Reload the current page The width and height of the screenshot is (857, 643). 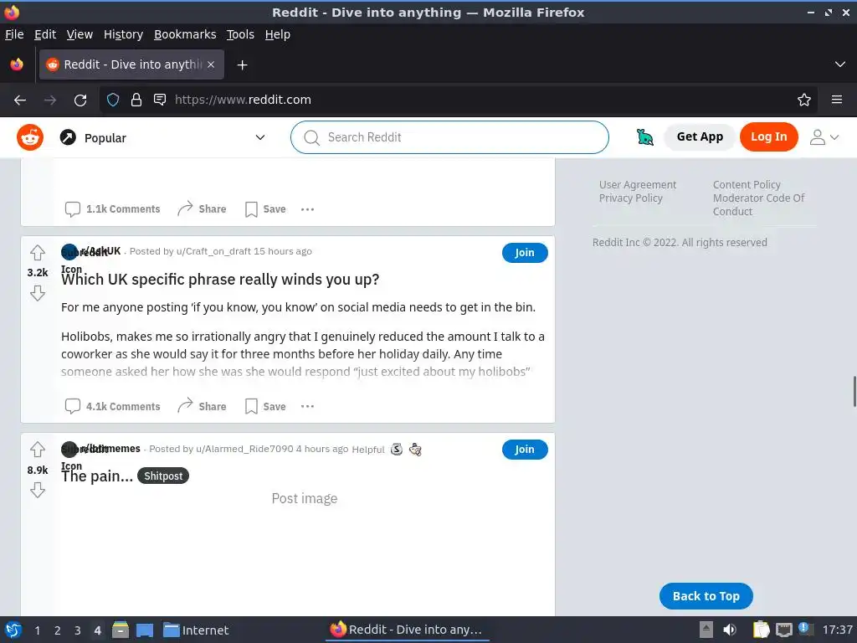(x=80, y=100)
